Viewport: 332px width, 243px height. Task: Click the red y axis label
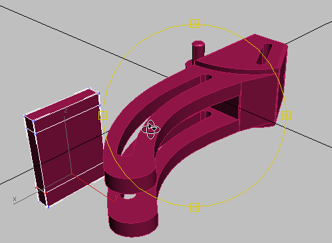coord(116,197)
